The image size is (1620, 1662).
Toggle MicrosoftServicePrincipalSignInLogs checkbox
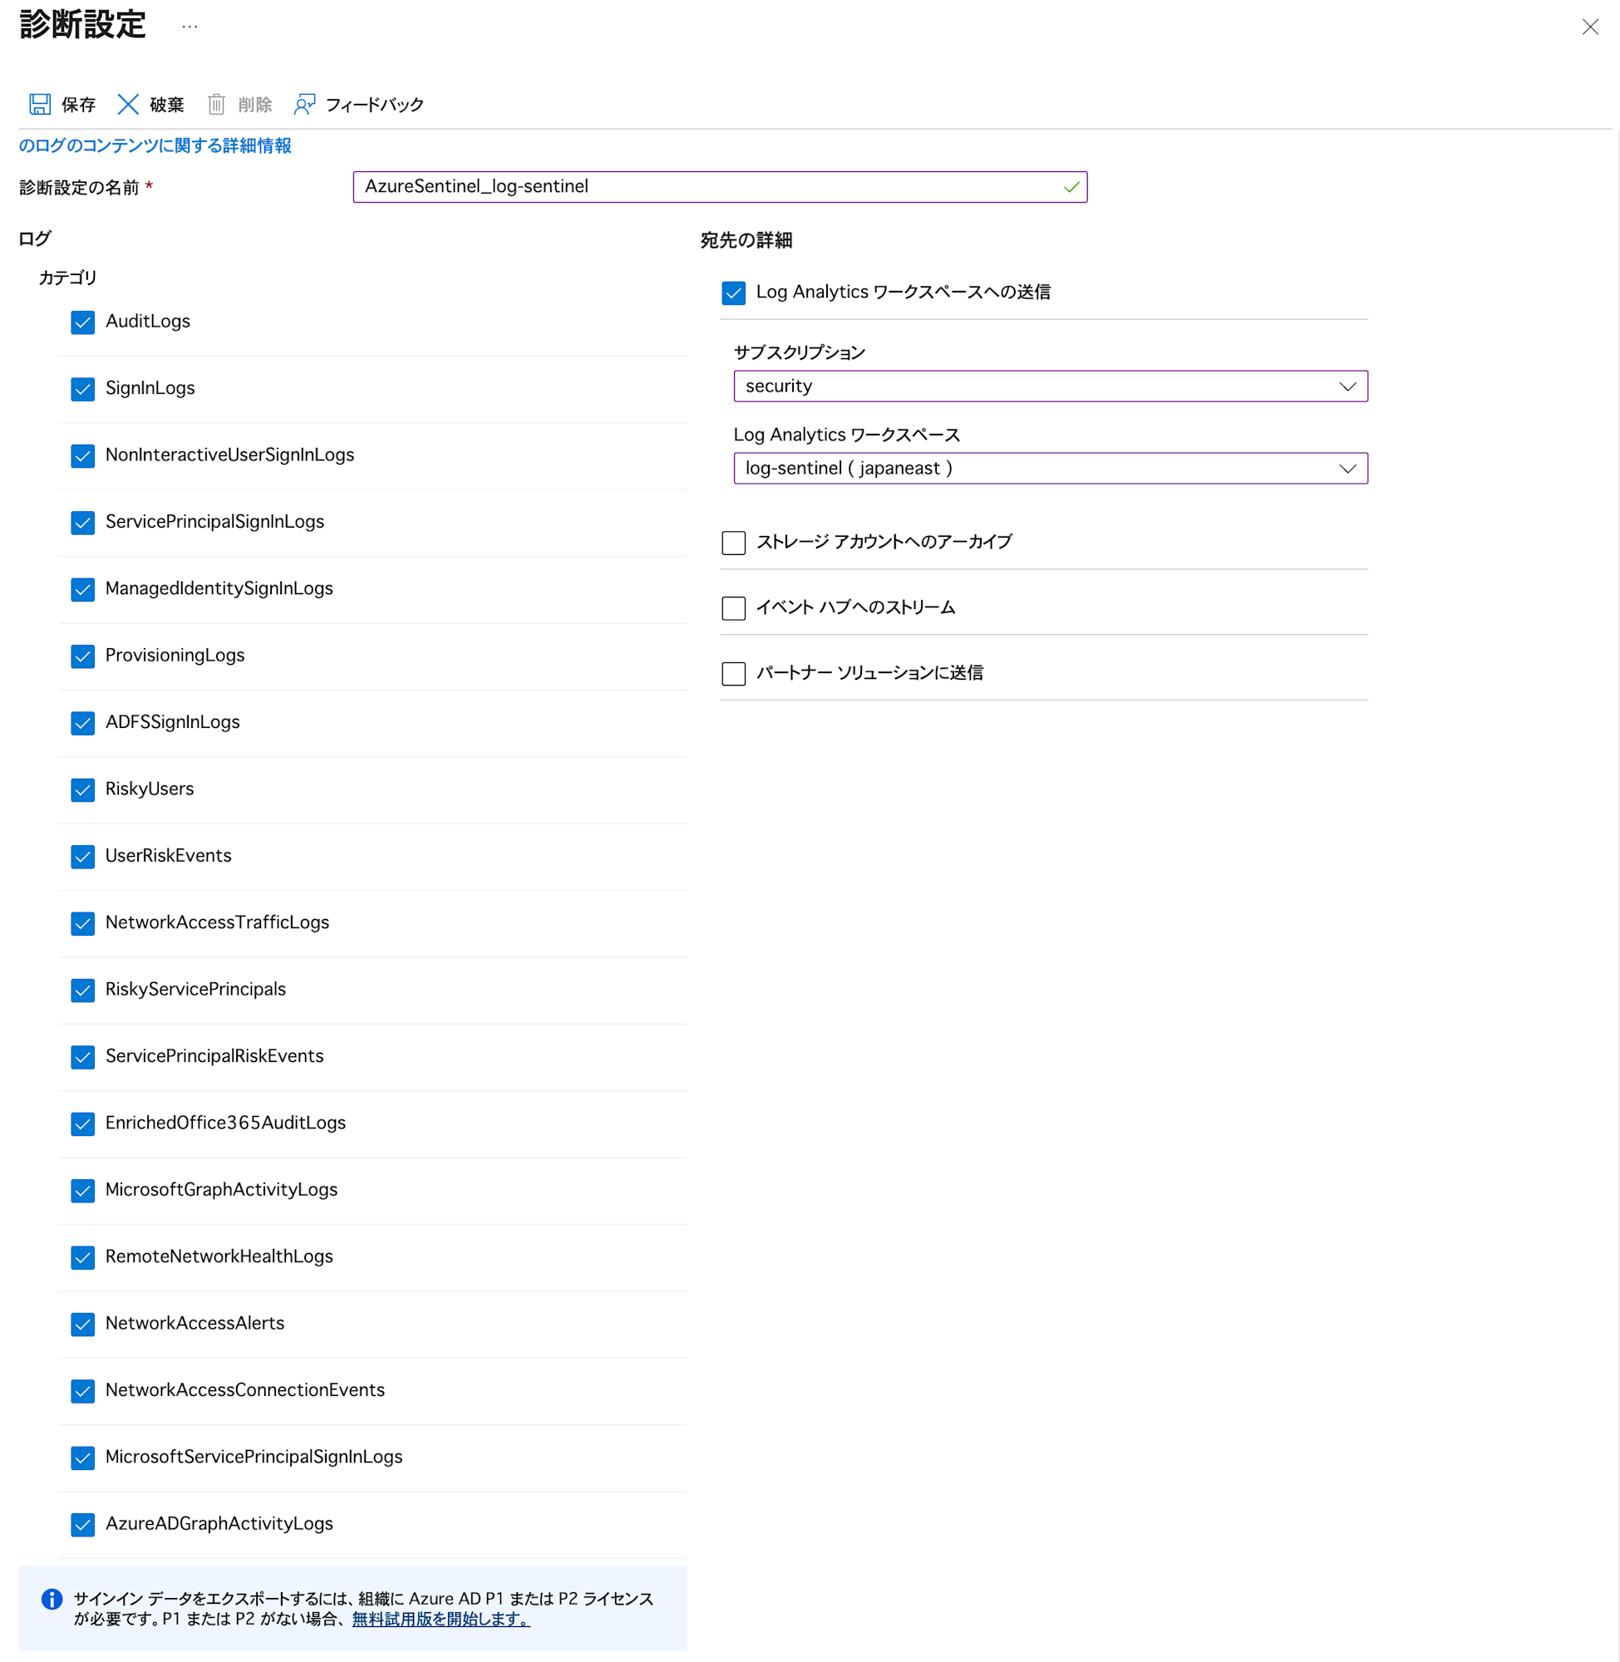pyautogui.click(x=82, y=1458)
